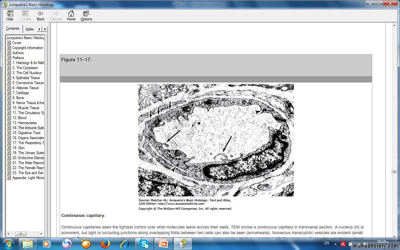Image resolution: width=400 pixels, height=250 pixels.
Task: Open the Options toolbar menu
Action: coord(86,16)
